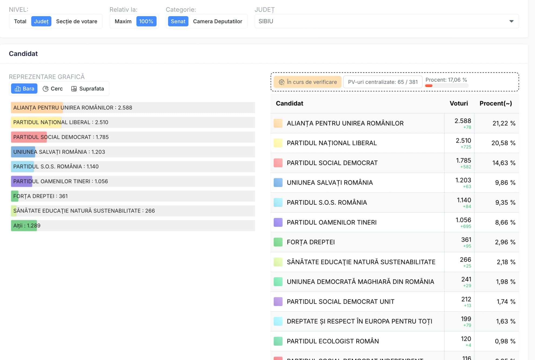Click the Voturi column header
Image resolution: width=535 pixels, height=360 pixels.
tap(459, 103)
